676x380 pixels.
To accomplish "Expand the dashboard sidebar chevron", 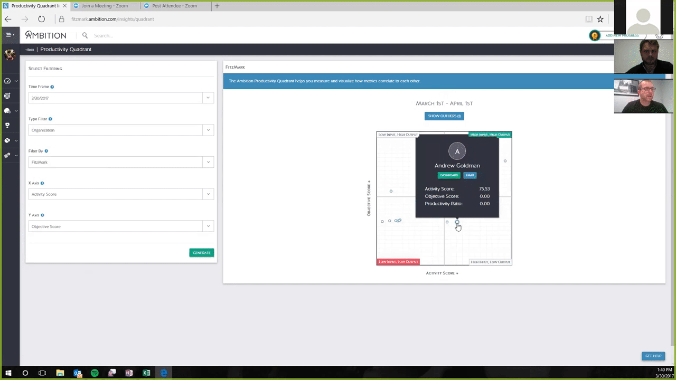I will point(16,81).
